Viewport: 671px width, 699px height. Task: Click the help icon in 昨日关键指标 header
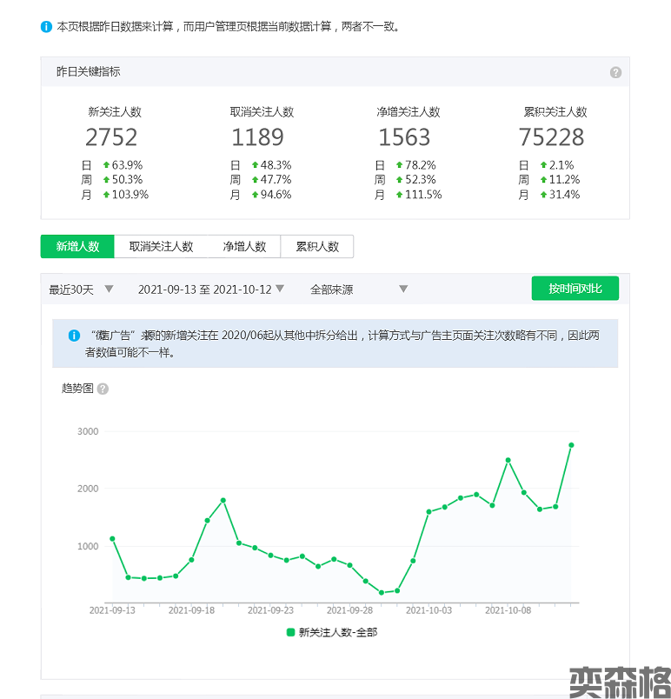point(615,72)
